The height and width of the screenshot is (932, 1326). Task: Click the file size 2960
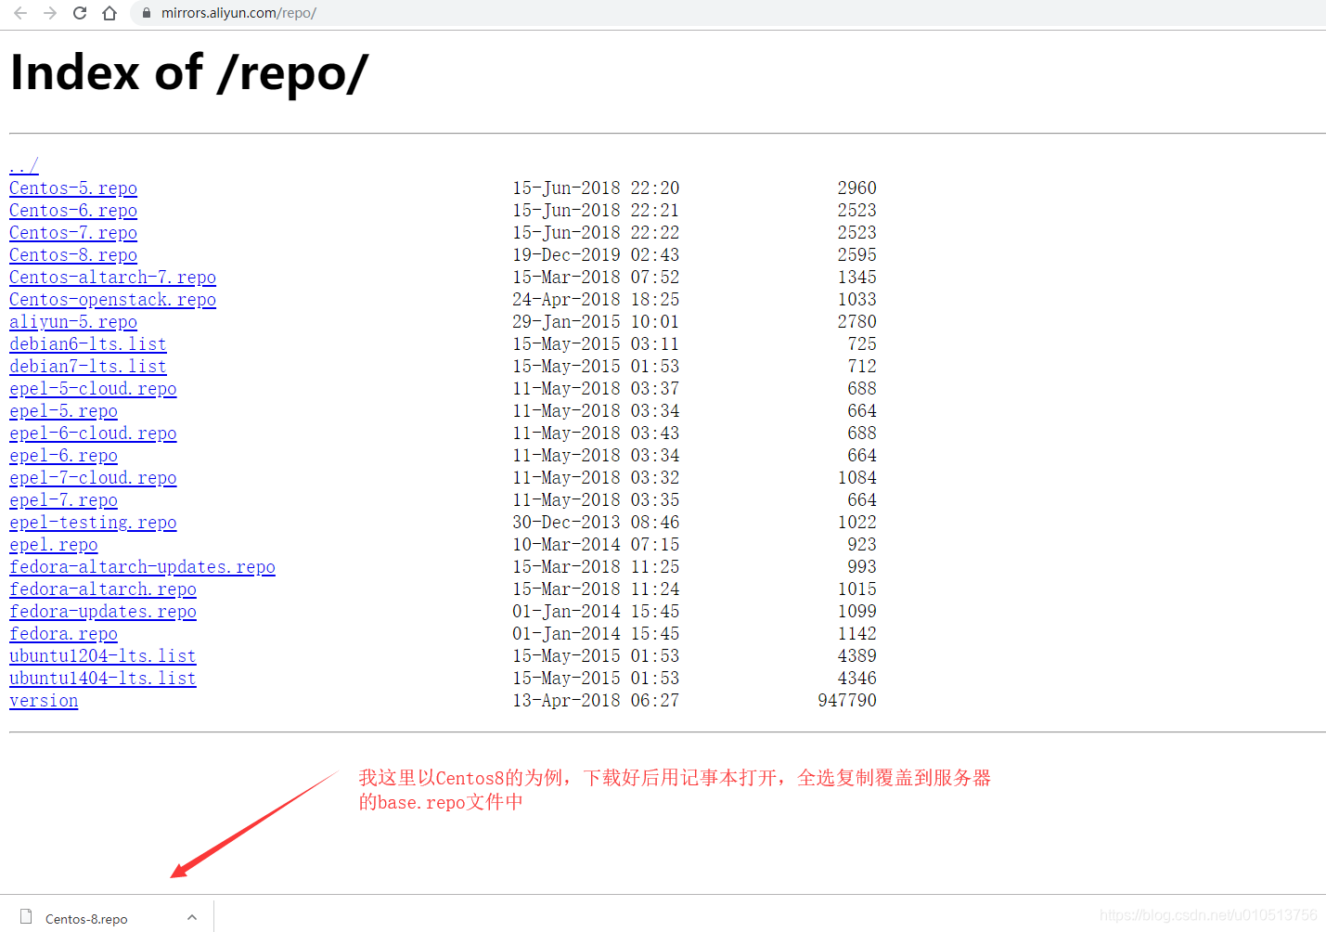pos(857,188)
